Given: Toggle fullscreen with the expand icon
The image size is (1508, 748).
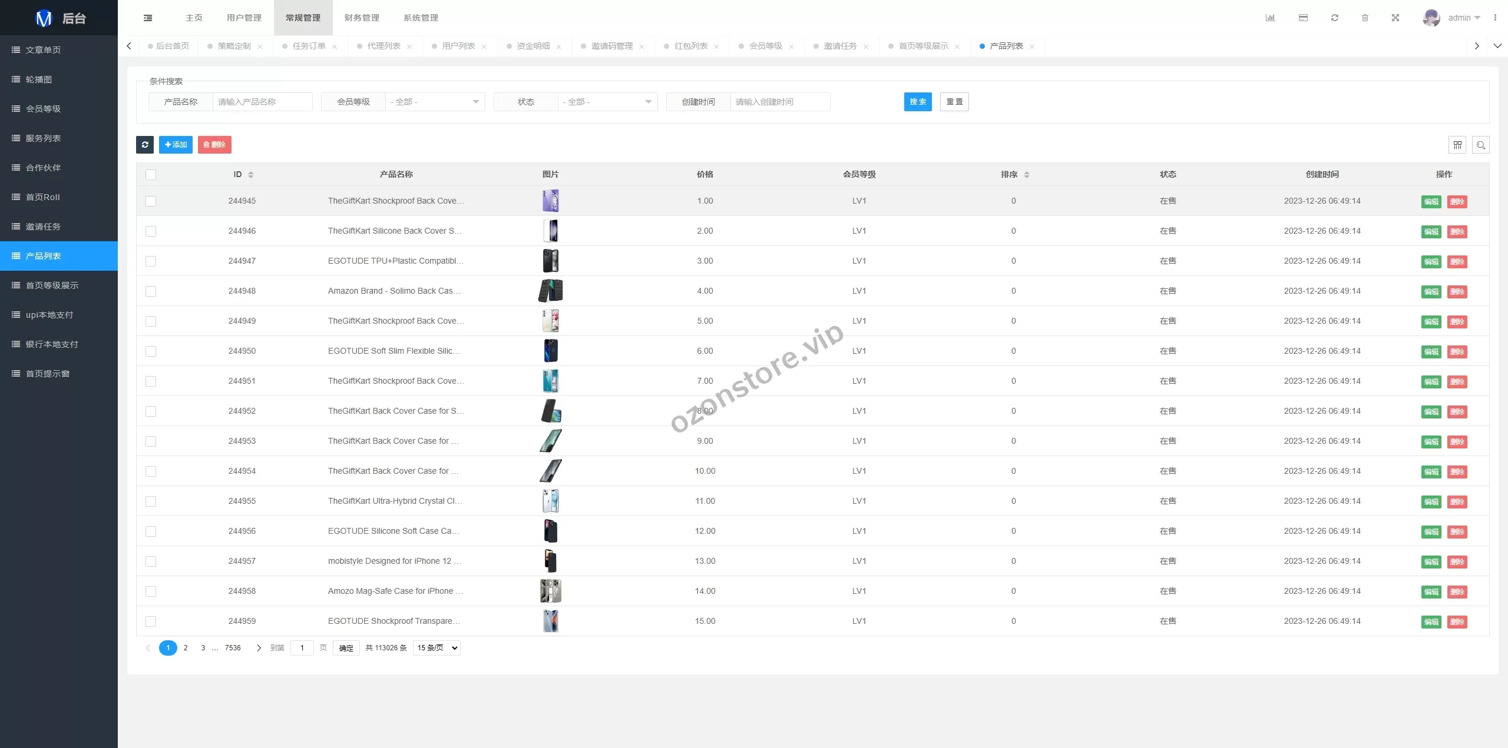Looking at the screenshot, I should click(x=1395, y=18).
